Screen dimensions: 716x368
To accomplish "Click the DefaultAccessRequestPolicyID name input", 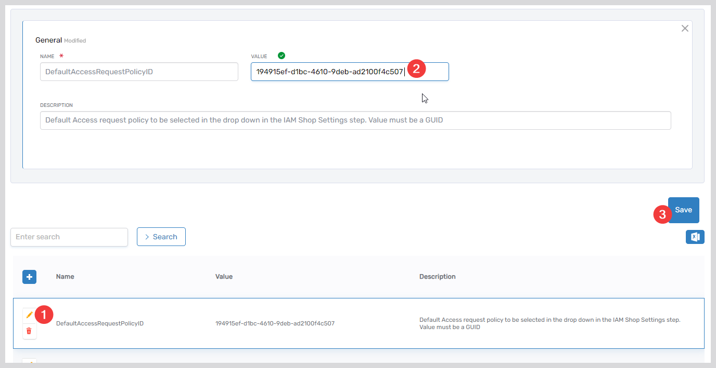I will click(x=138, y=71).
